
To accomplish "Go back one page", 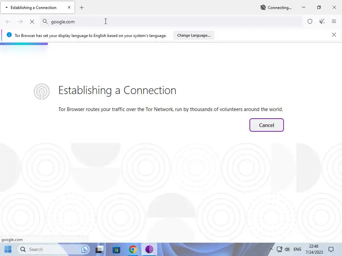I will coord(8,22).
